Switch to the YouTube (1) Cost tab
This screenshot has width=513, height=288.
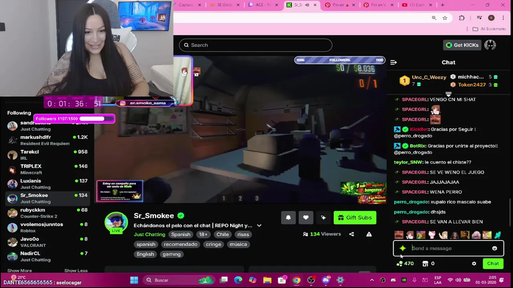click(416, 5)
